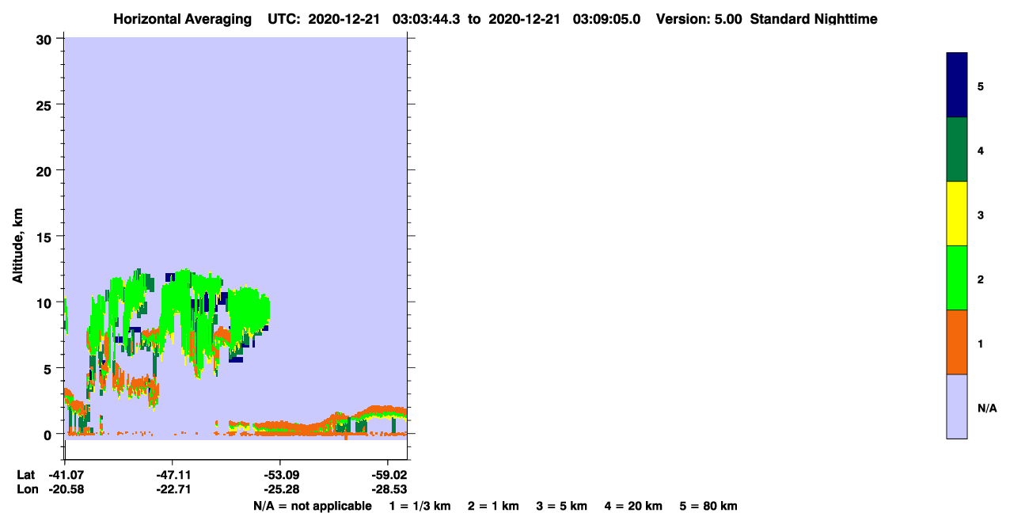Click the colorbar 'N/A' label

click(x=987, y=408)
